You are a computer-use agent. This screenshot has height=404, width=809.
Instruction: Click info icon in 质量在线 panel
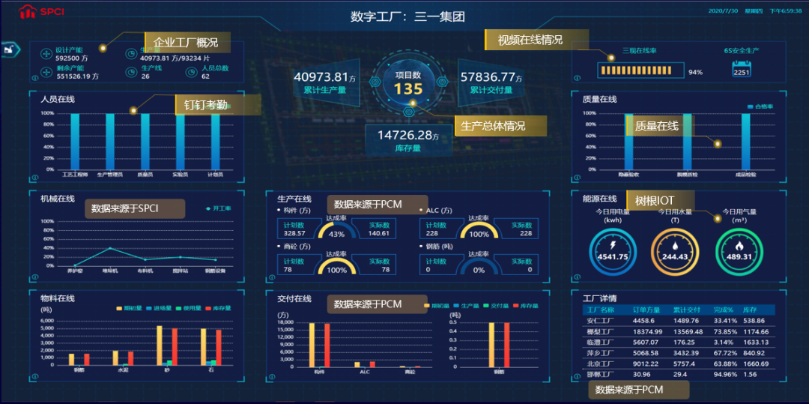pos(578,178)
